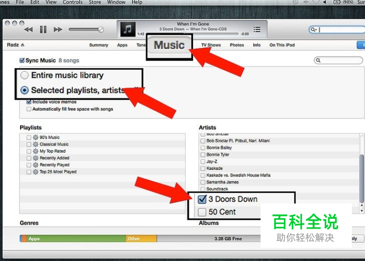Skip forward to next track
This screenshot has height=261, width=365.
[58, 30]
